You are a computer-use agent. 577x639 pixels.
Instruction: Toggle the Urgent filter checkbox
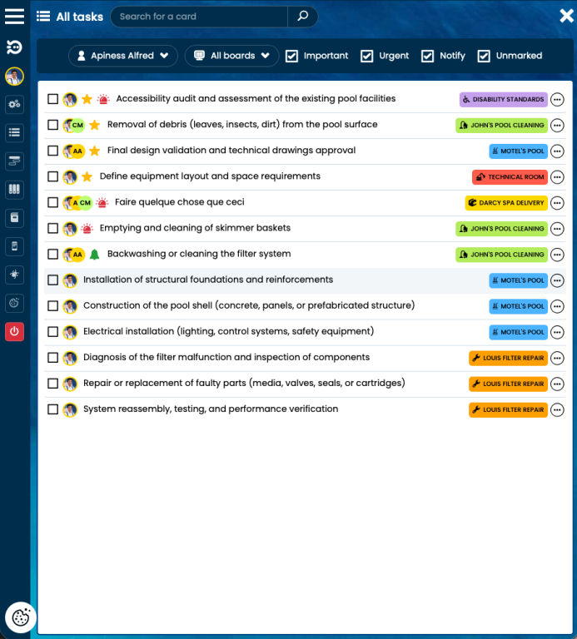pyautogui.click(x=366, y=56)
